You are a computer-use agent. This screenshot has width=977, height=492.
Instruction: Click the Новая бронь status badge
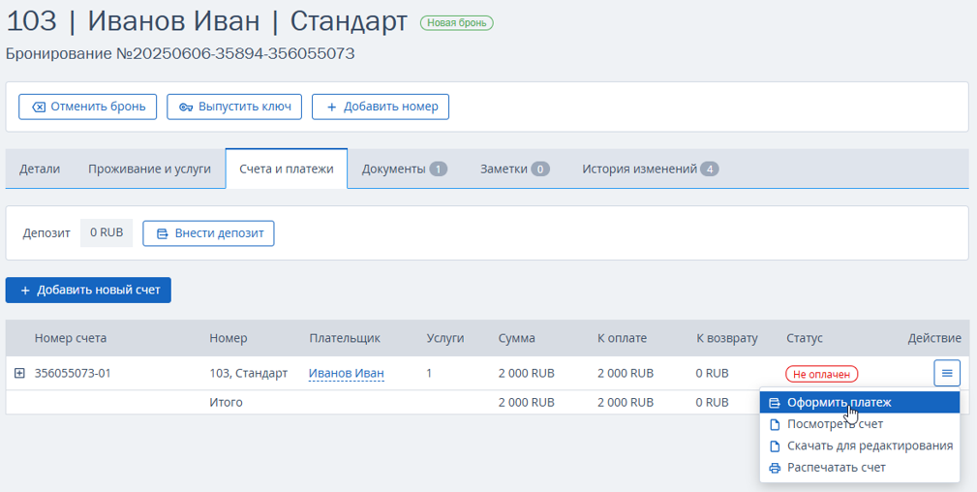(457, 23)
